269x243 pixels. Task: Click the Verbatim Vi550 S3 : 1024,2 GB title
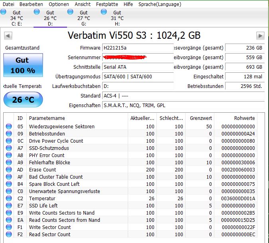click(x=134, y=36)
